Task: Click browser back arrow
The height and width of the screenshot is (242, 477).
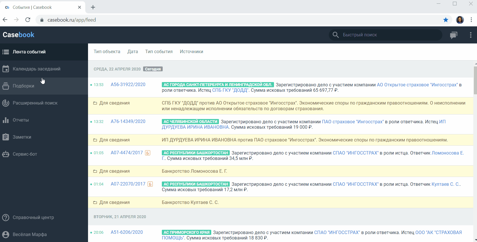Action: 5,20
